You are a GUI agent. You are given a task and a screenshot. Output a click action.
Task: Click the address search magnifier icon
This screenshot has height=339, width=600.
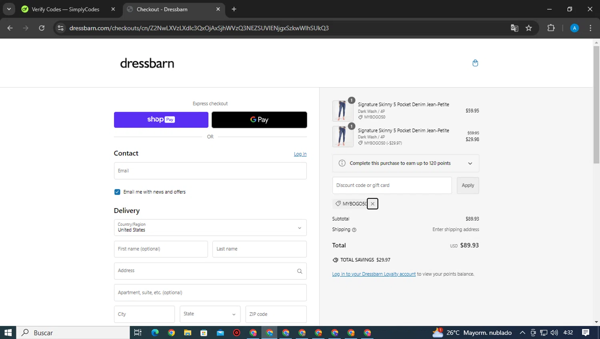coord(300,271)
